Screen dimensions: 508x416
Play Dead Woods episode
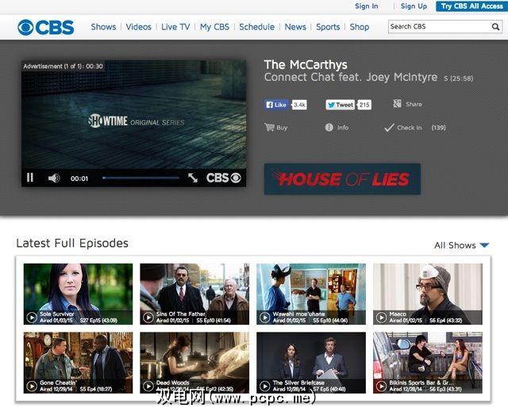(148, 386)
